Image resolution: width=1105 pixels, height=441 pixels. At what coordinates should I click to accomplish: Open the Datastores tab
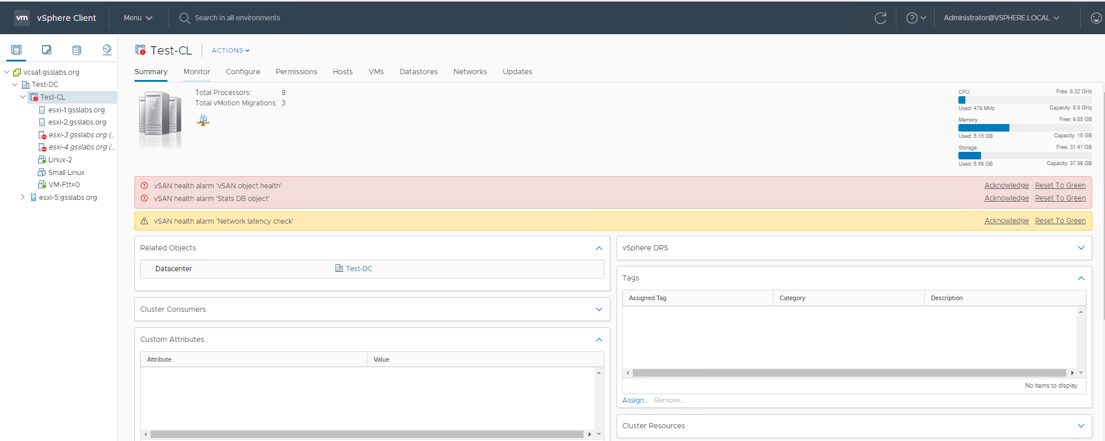tap(418, 72)
